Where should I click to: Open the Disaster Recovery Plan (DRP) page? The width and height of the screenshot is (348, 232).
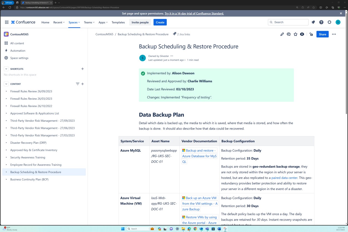[x=31, y=143]
